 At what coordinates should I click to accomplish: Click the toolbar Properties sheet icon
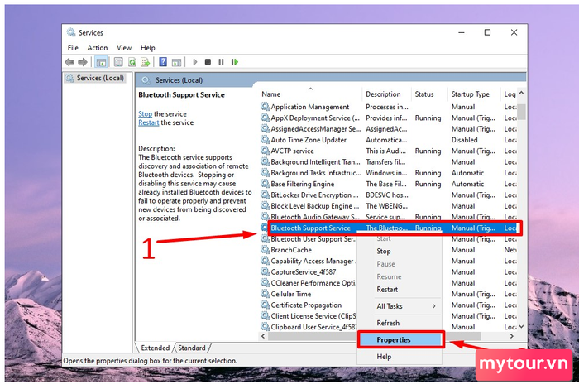pyautogui.click(x=118, y=62)
